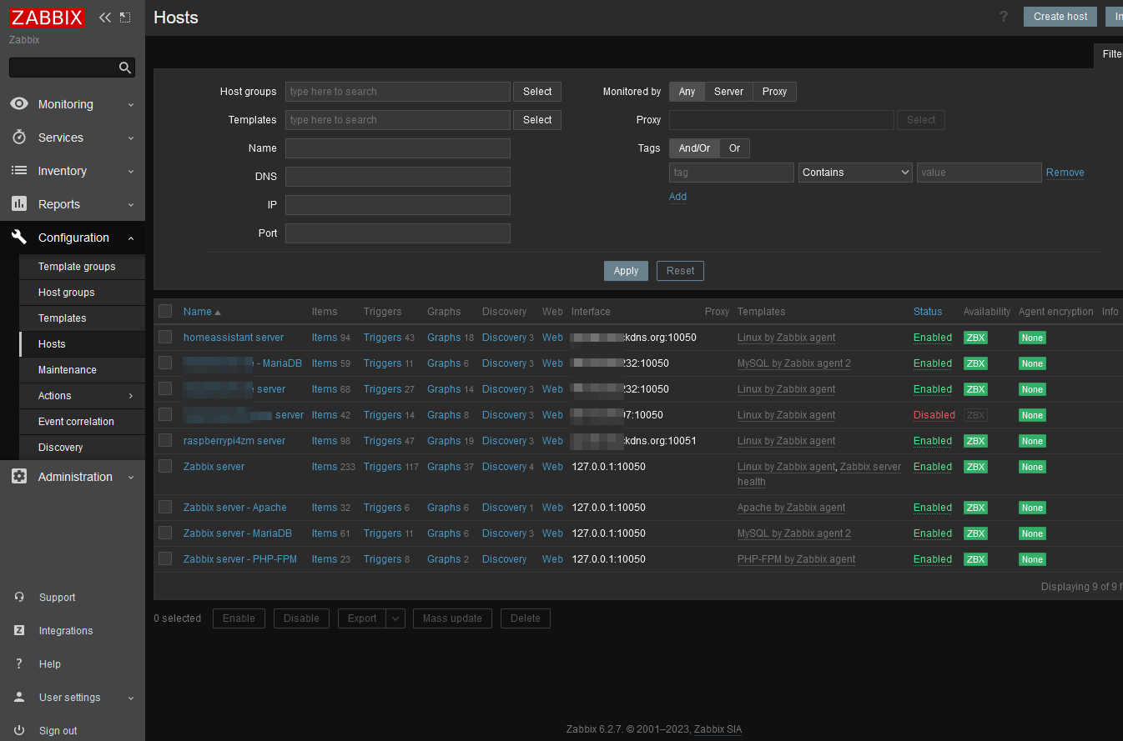Click the Sign out power icon
1123x741 pixels.
point(19,731)
